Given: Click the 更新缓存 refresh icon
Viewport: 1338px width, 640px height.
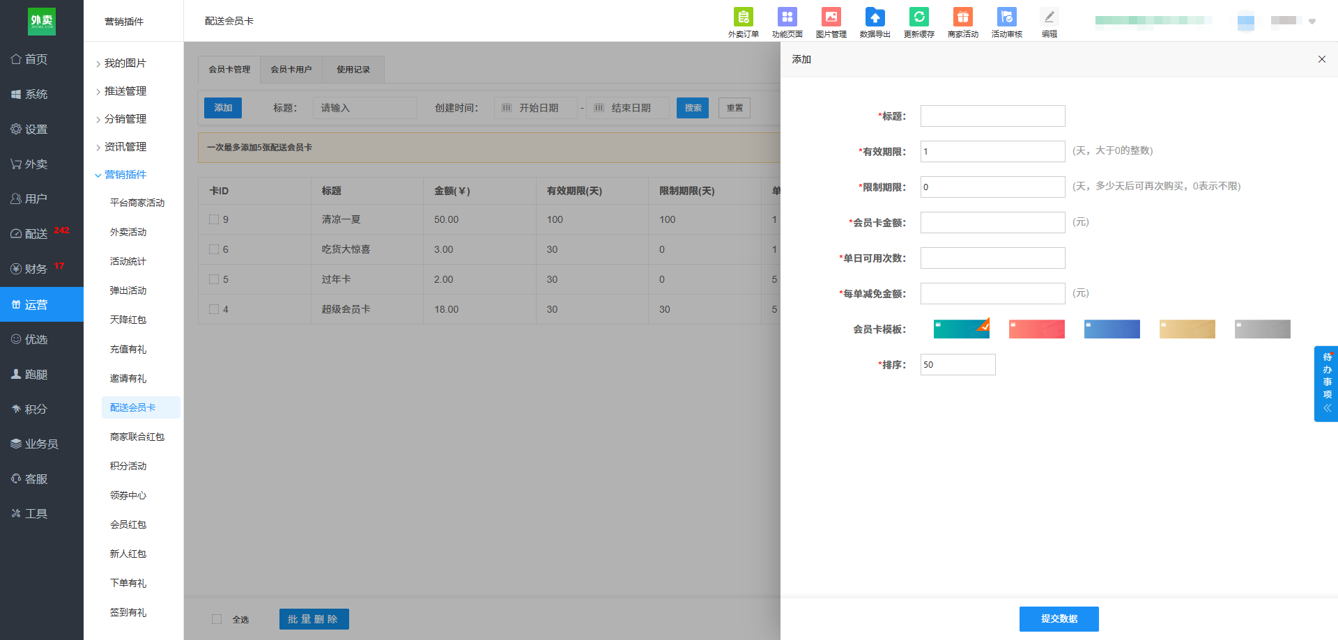Looking at the screenshot, I should [x=918, y=17].
